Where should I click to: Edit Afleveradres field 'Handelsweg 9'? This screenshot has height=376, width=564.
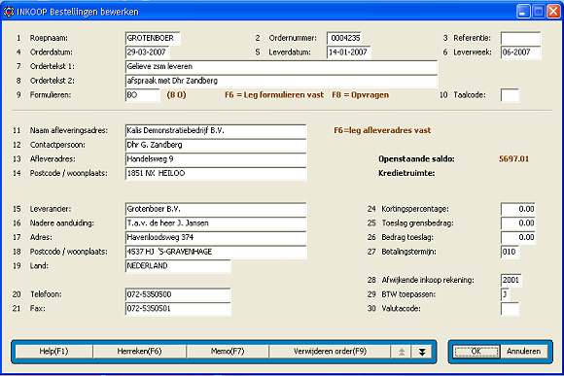pos(216,159)
